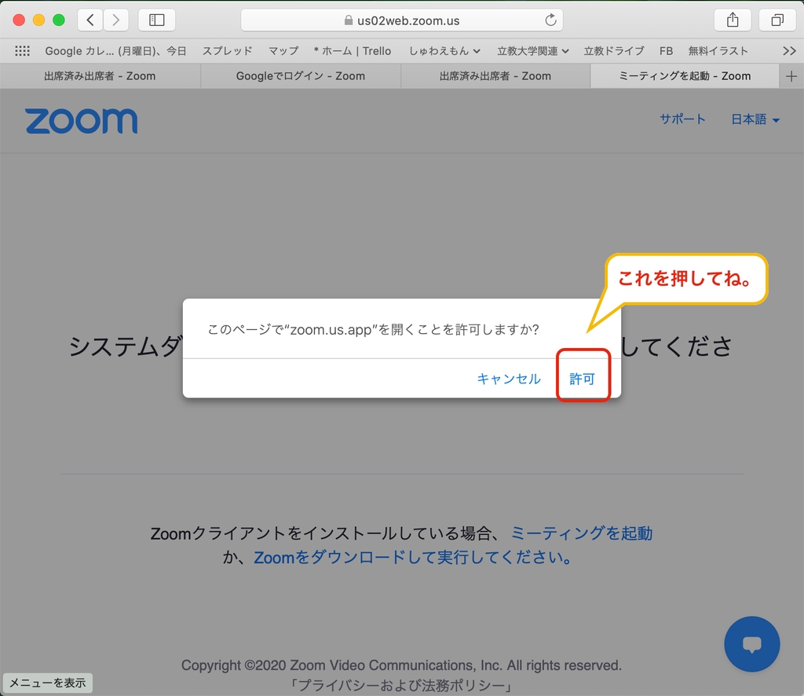Click the Zoomをダウンロードして実行してください link
This screenshot has width=804, height=696.
[x=413, y=557]
